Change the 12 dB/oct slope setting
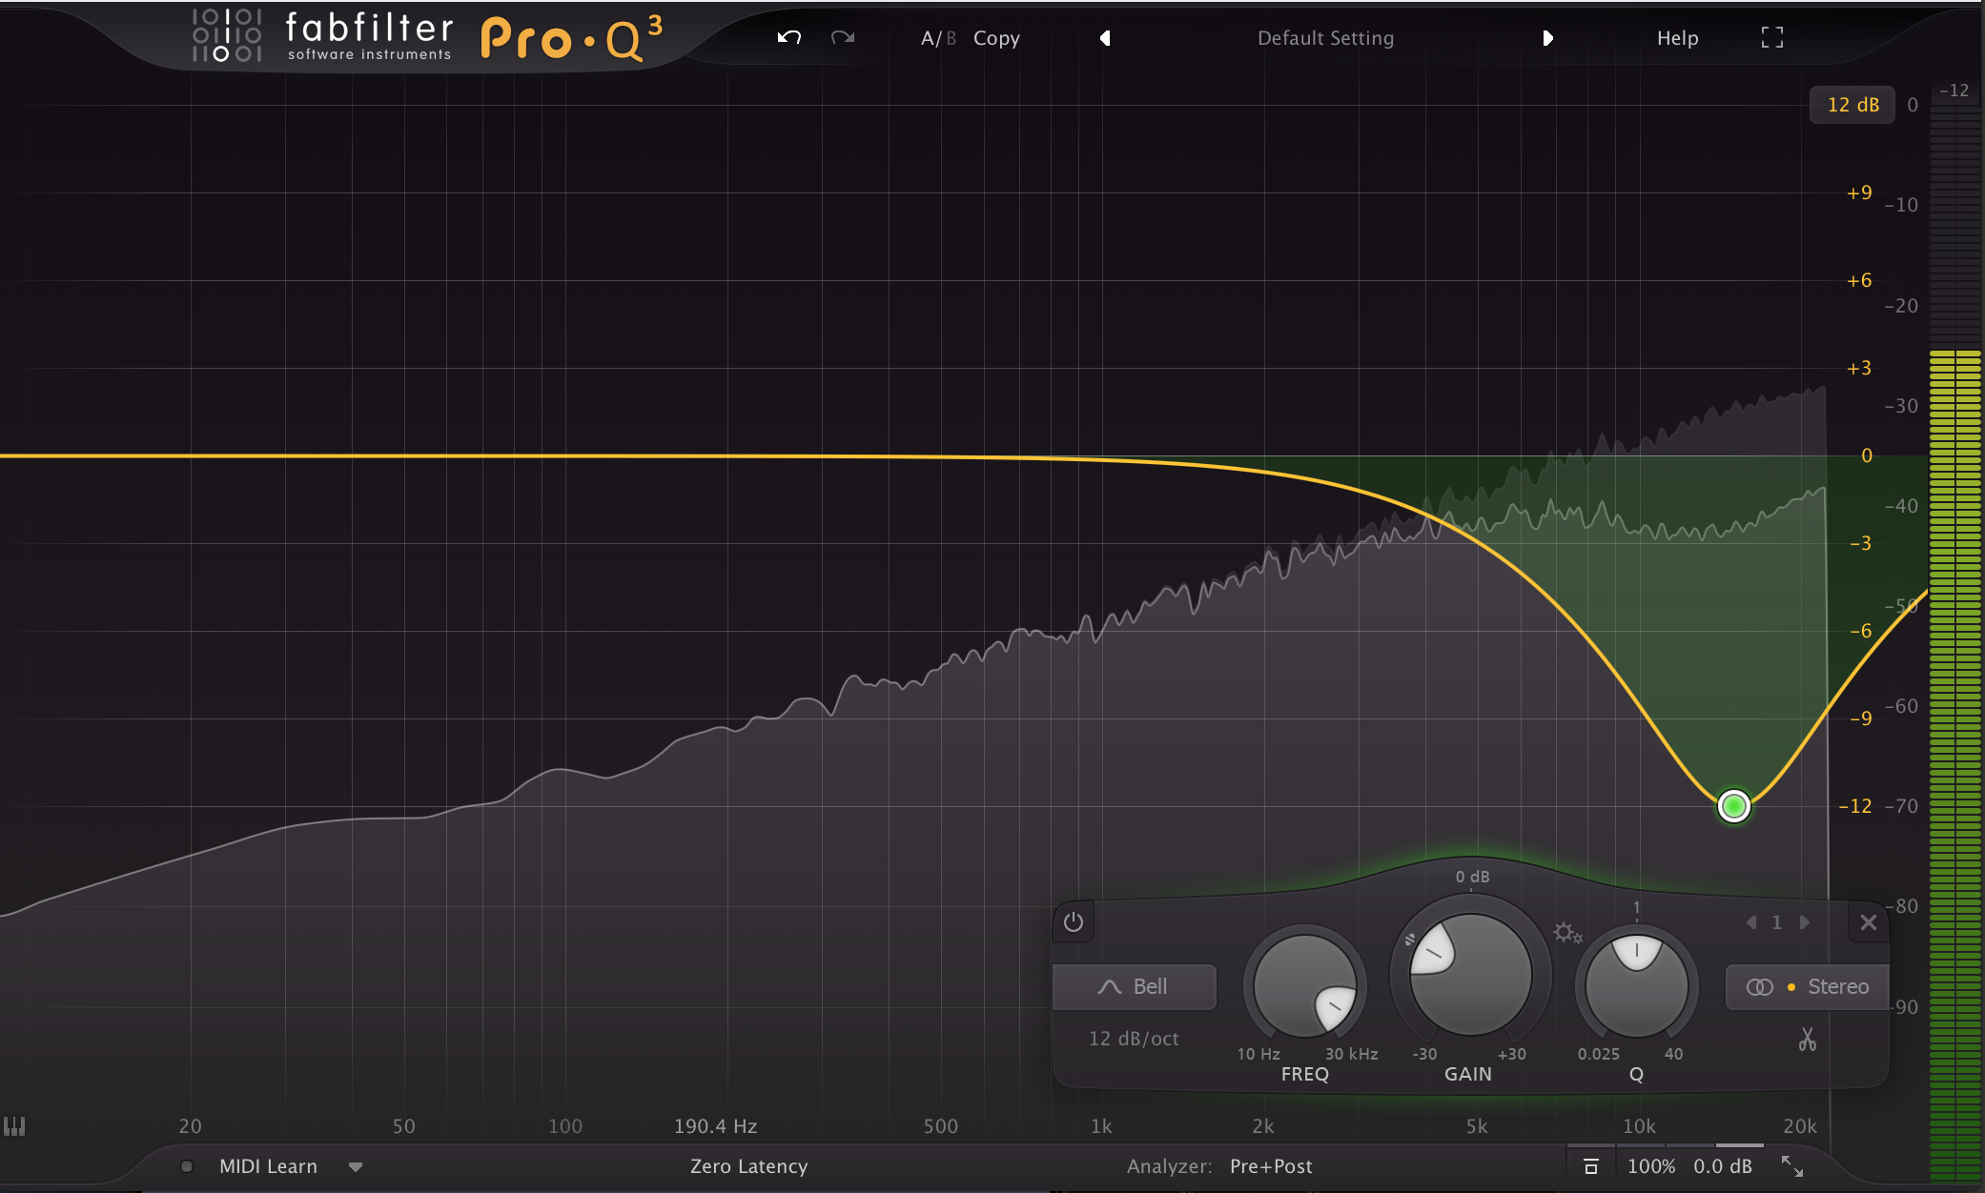The width and height of the screenshot is (1985, 1193). (x=1134, y=1039)
